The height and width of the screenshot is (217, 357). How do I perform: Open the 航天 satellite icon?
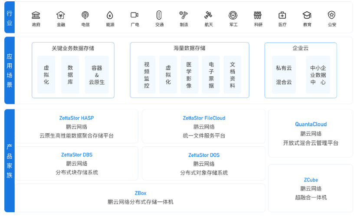tap(208, 15)
